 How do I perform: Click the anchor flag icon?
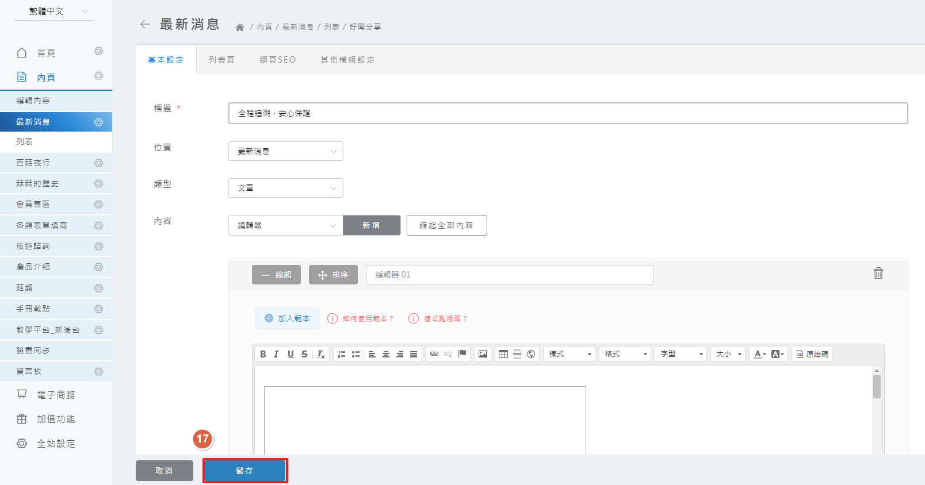coord(462,354)
